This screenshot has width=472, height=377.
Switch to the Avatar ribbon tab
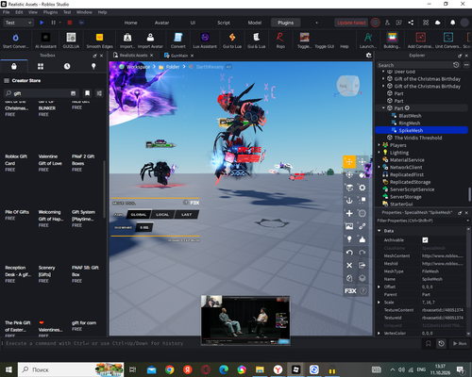[161, 23]
